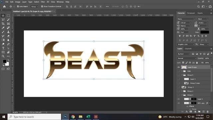213x120 pixels.
Task: Open the font family dropdown
Action: [186, 19]
